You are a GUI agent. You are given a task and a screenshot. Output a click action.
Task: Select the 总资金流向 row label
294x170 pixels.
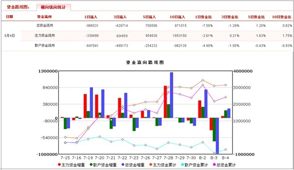click(x=45, y=25)
